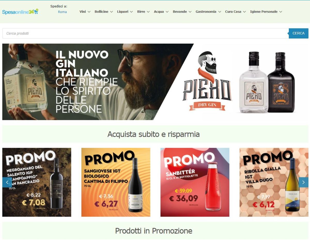Image resolution: width=310 pixels, height=244 pixels.
Task: Open the Piero Dry Gin banner
Action: pos(155,82)
